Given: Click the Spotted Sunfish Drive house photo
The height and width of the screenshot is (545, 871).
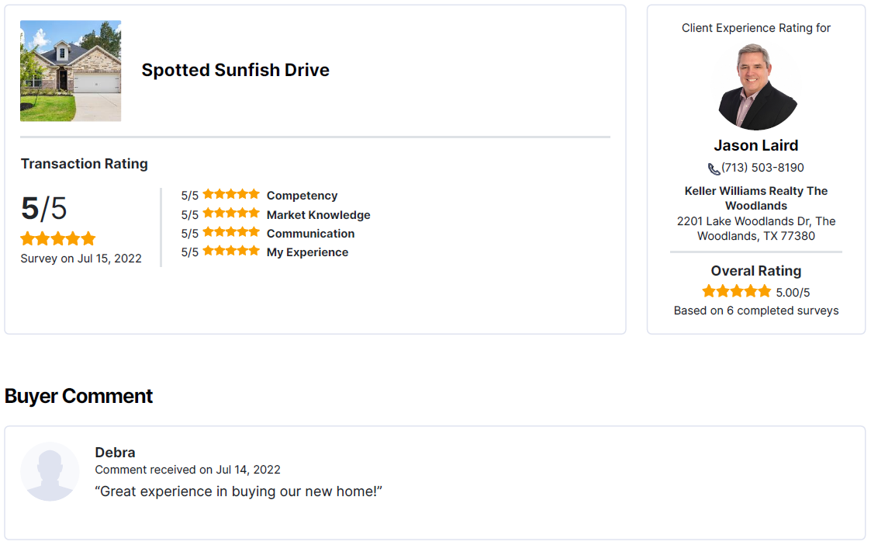Looking at the screenshot, I should (x=71, y=71).
